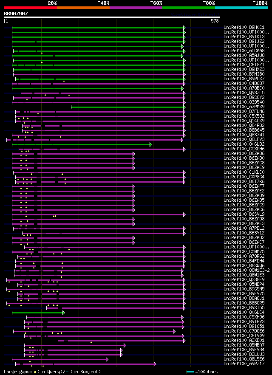Click the UniRef100_Q0GLD2 hit label
This screenshot has width=272, height=375.
coord(244,144)
